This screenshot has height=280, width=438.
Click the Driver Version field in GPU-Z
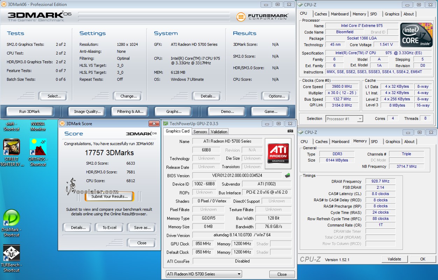click(242, 235)
